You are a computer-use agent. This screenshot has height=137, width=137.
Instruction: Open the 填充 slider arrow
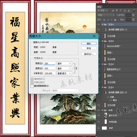click(x=133, y=20)
